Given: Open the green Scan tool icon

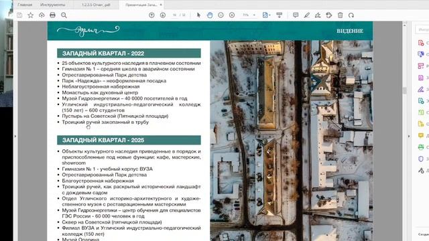Looking at the screenshot, I should click(x=421, y=147).
